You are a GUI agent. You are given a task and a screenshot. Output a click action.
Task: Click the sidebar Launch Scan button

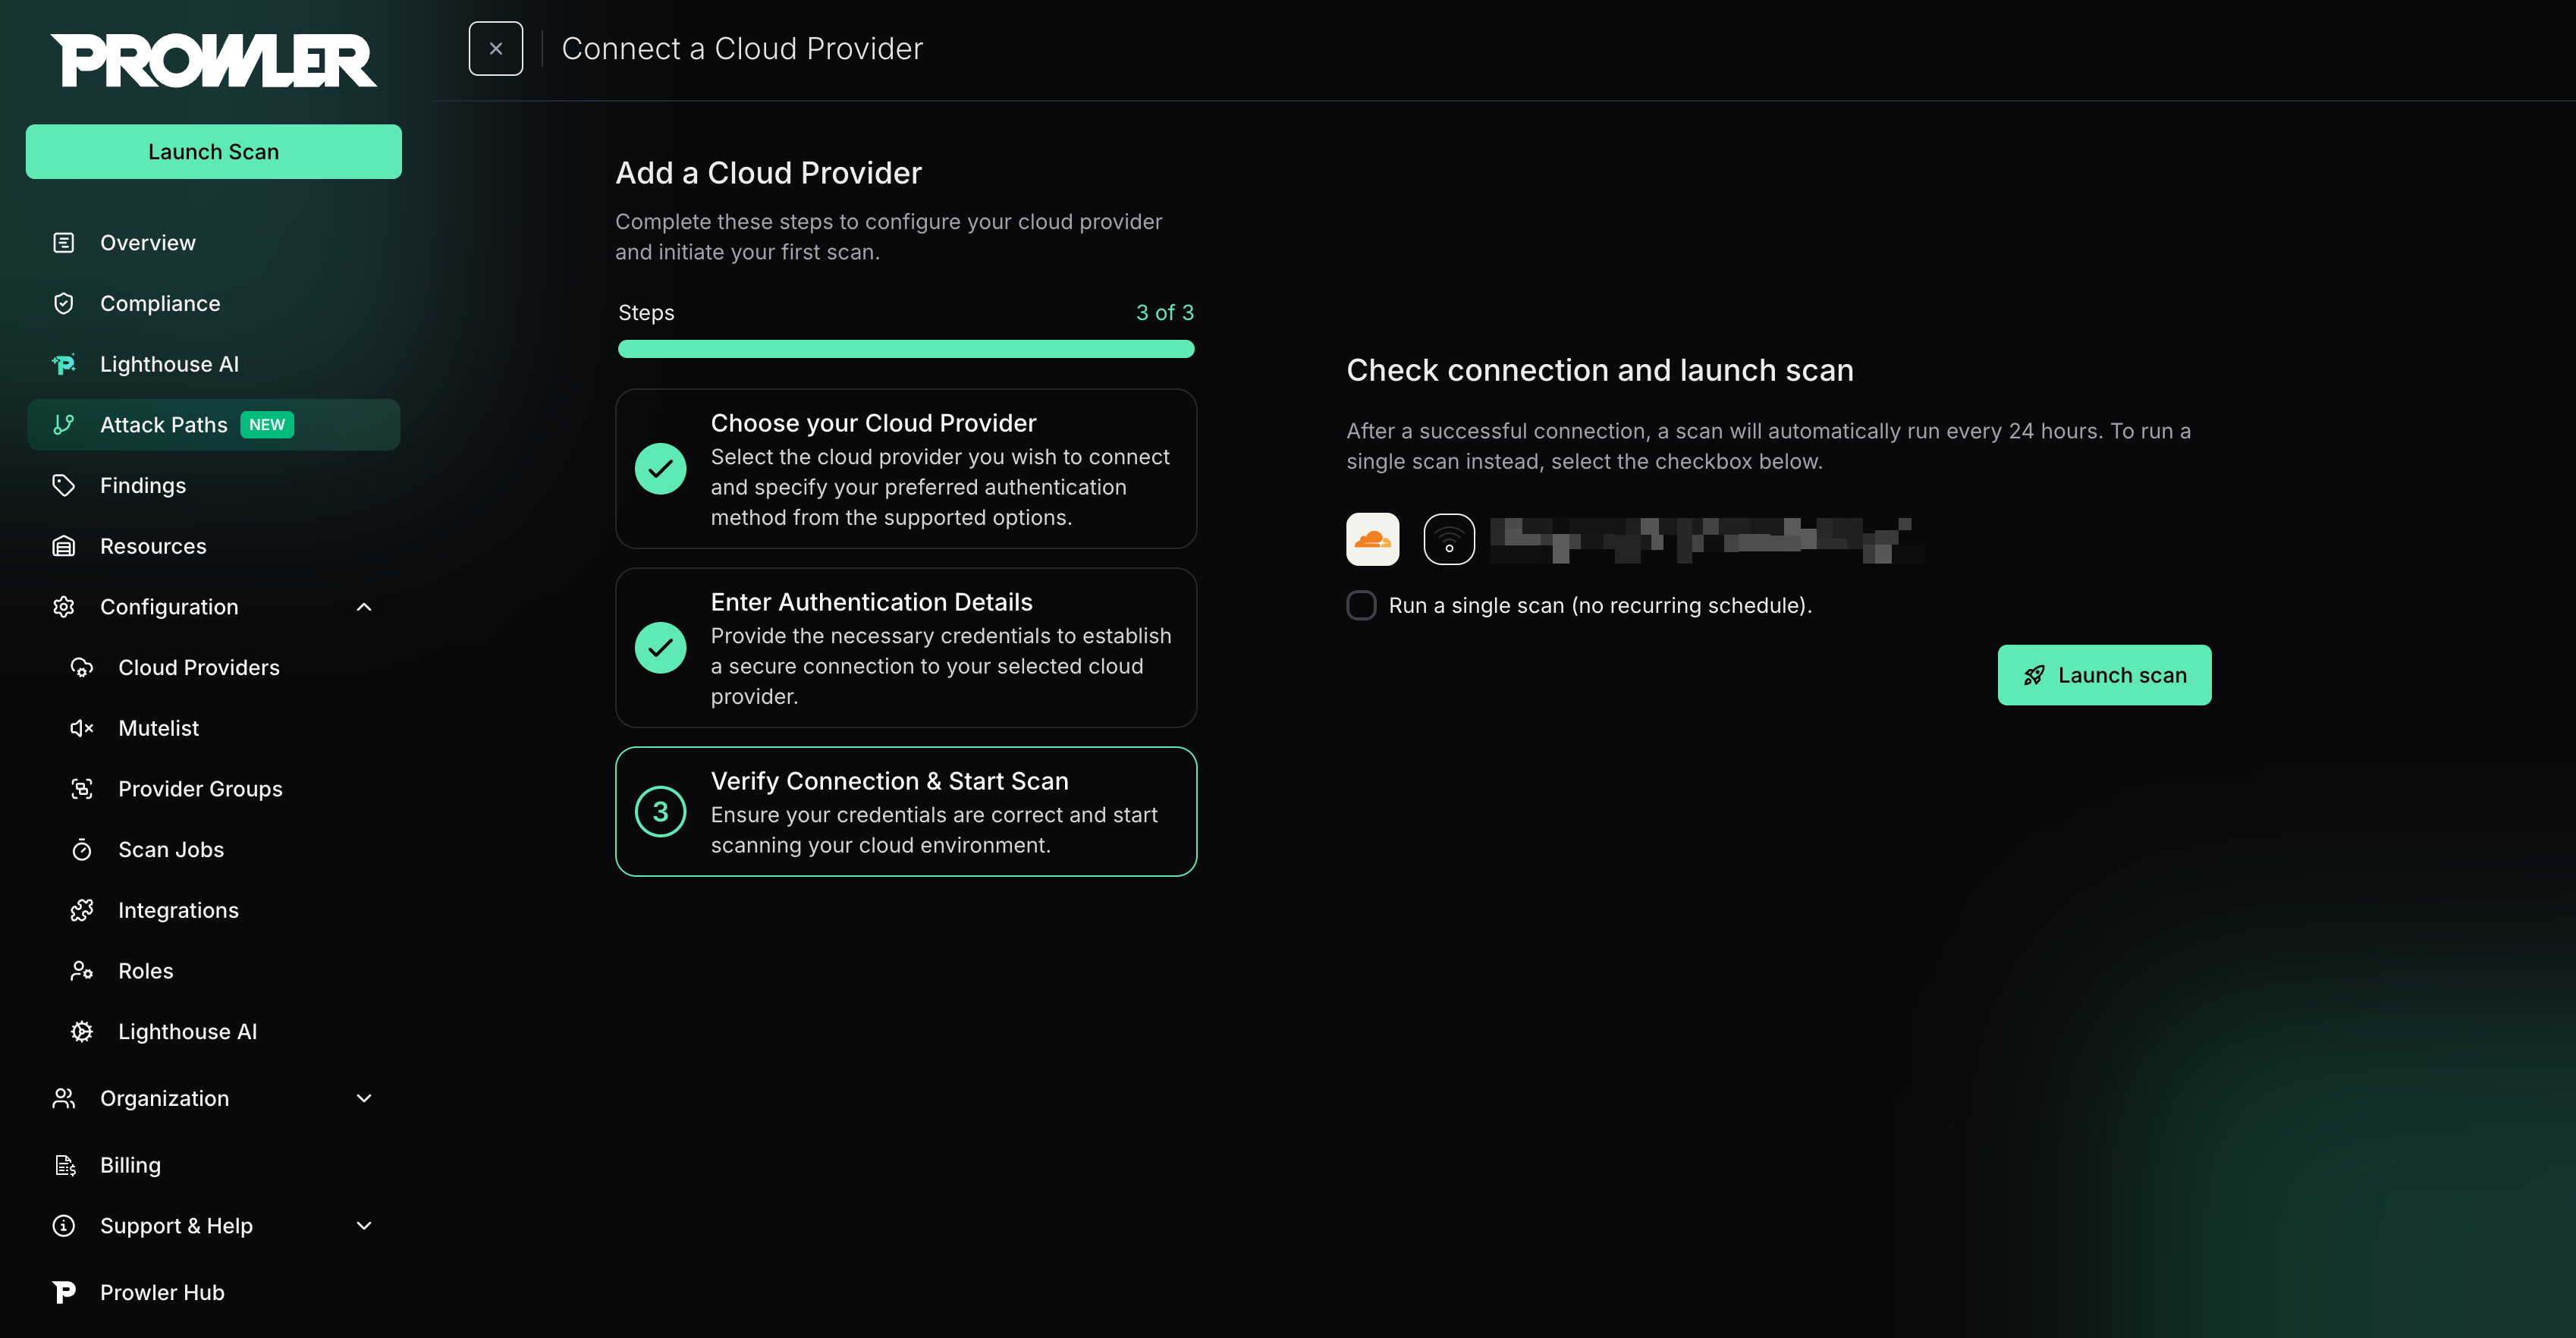(213, 152)
